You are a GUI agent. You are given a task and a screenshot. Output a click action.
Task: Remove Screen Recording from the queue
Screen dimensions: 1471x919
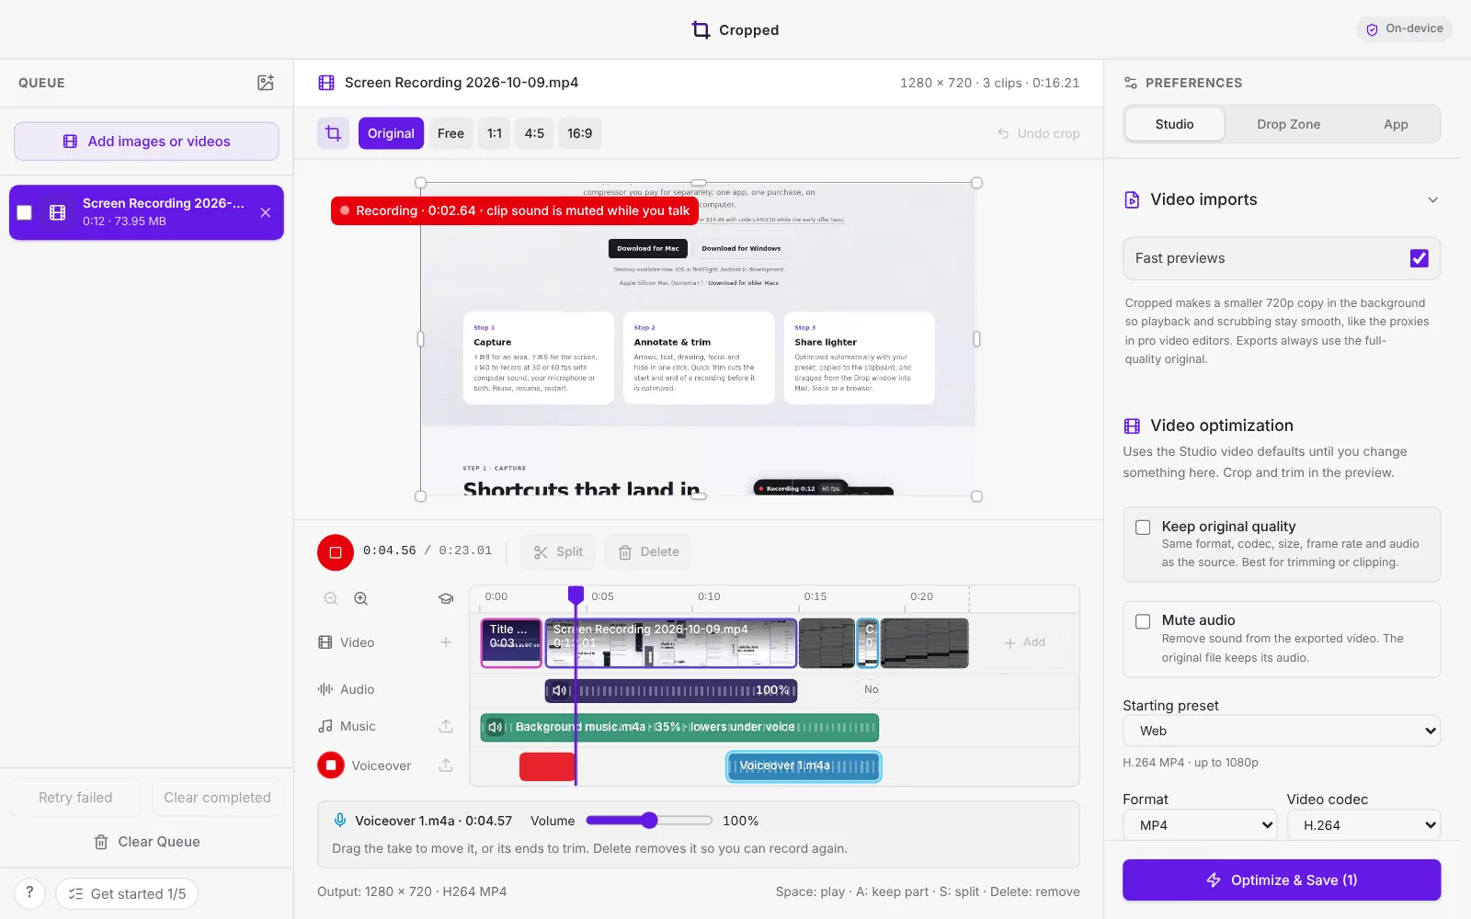[x=266, y=212]
